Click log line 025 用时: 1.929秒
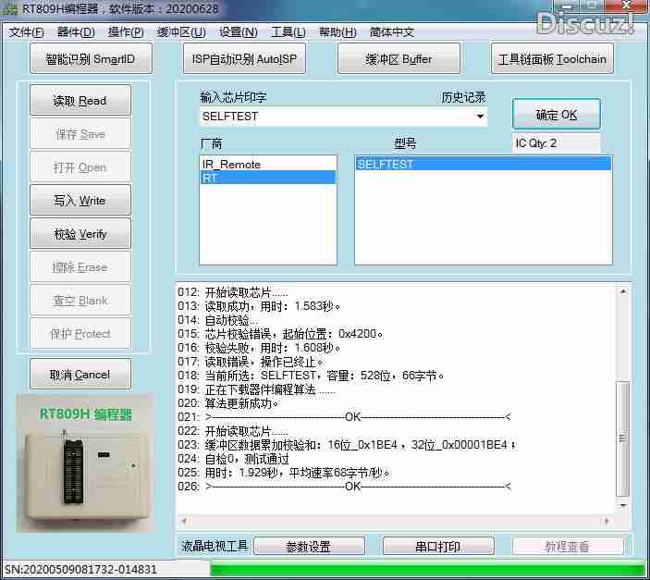The width and height of the screenshot is (650, 580). (x=284, y=473)
